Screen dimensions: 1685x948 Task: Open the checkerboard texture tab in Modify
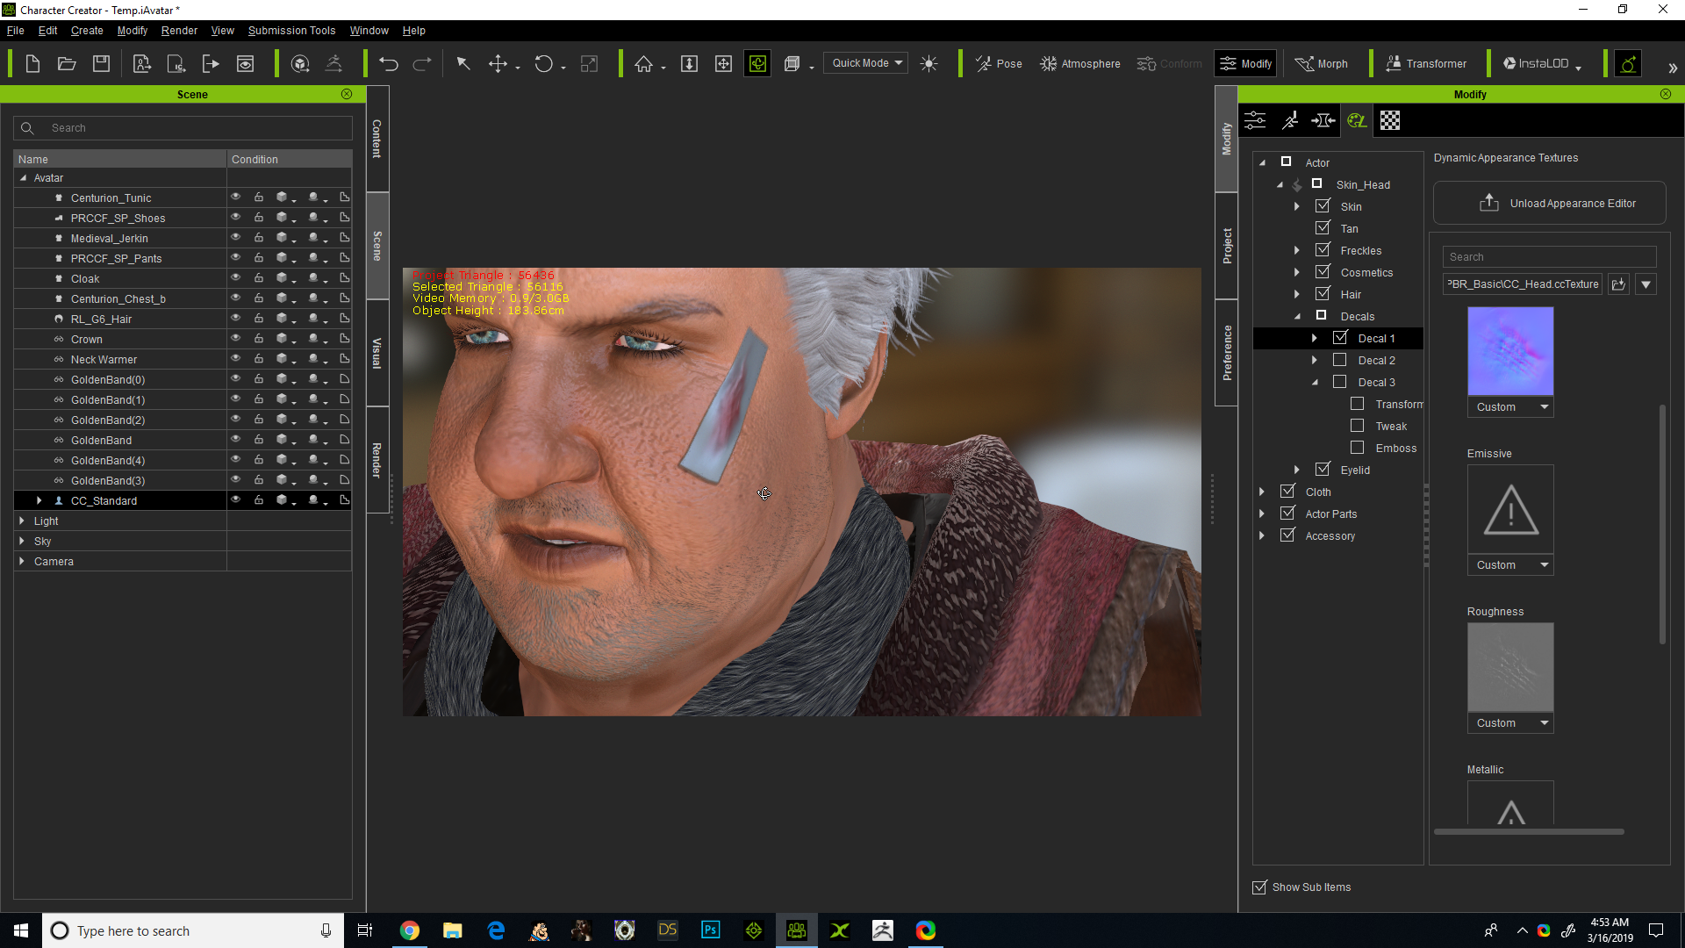click(1390, 120)
